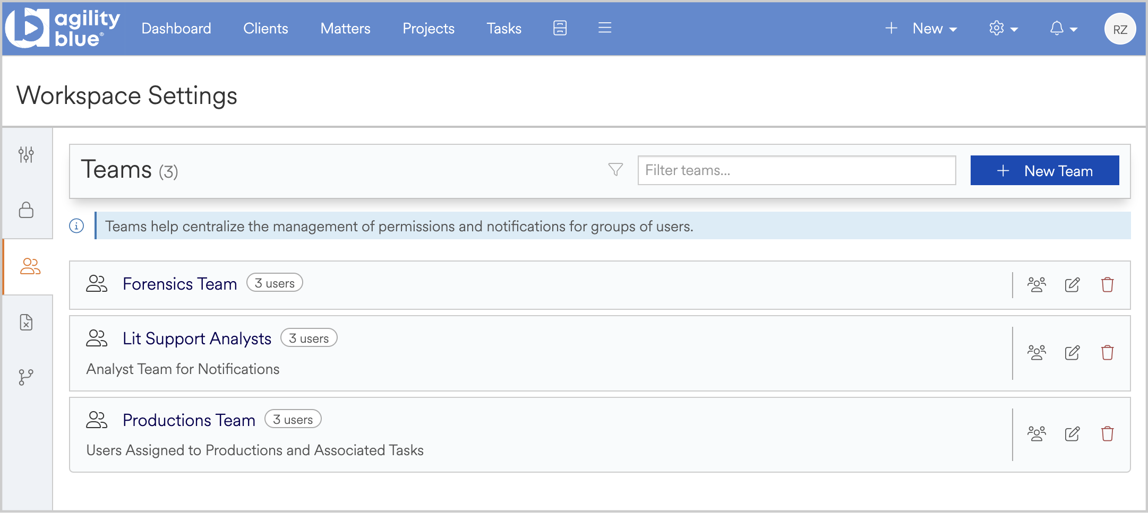
Task: Open the settings gear dropdown
Action: click(x=1004, y=28)
